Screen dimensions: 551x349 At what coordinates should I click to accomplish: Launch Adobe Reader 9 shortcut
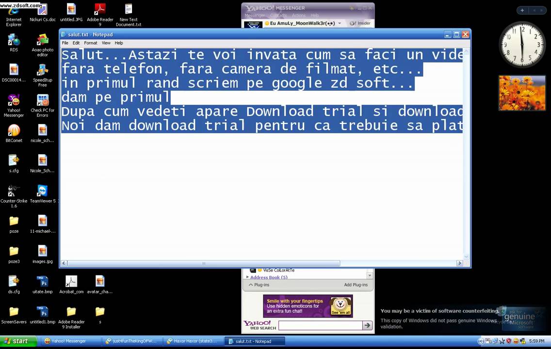[x=100, y=15]
